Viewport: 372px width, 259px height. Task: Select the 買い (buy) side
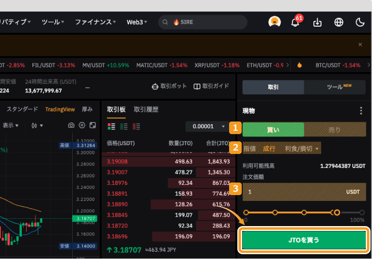coord(273,129)
